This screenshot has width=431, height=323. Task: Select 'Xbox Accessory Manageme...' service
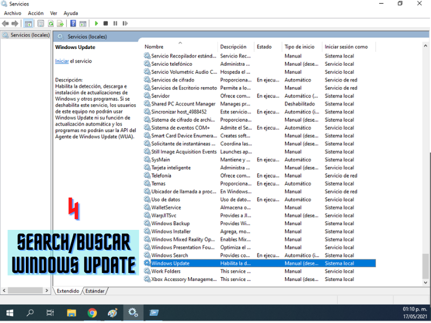tap(184, 279)
